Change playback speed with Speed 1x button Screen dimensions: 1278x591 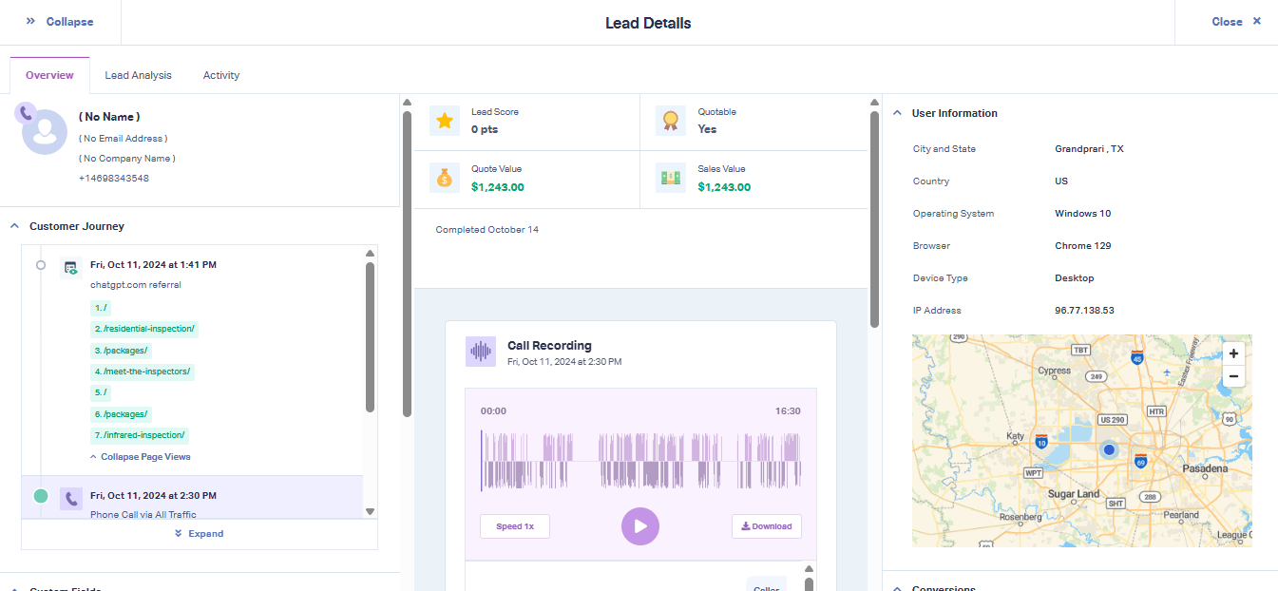tap(515, 526)
